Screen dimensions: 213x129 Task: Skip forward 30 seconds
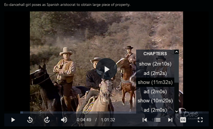47,120
